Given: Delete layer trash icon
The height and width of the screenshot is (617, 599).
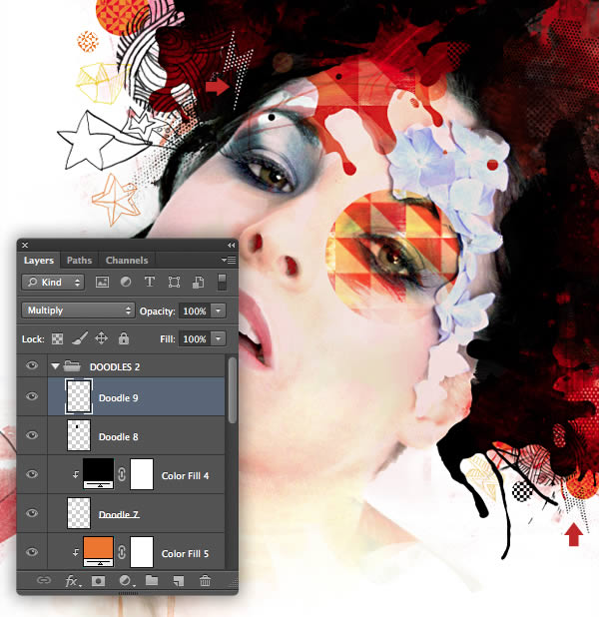Looking at the screenshot, I should 205,580.
